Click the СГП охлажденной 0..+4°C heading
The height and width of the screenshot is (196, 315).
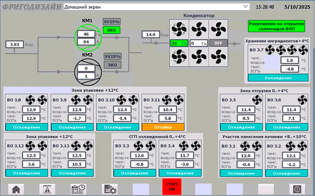point(157,136)
